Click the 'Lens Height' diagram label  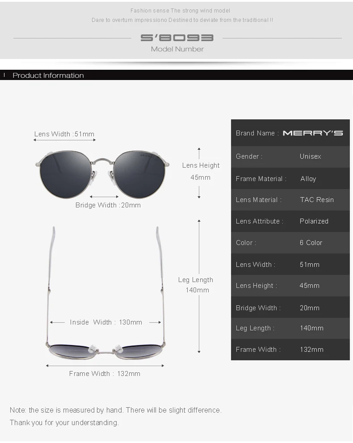pos(201,165)
